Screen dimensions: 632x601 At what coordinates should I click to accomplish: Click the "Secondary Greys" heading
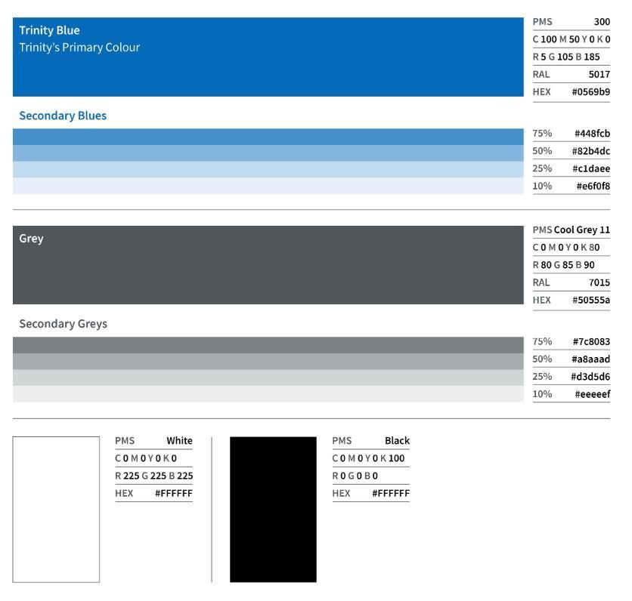tap(64, 324)
